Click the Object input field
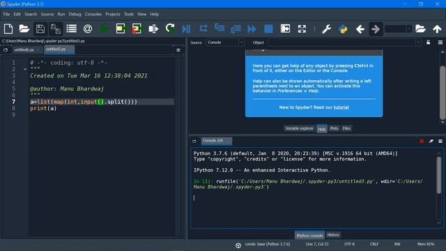The image size is (446, 251). (341, 43)
